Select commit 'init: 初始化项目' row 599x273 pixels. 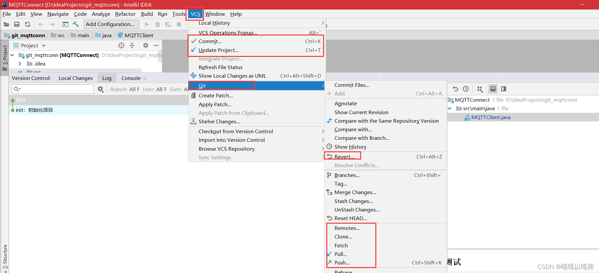tap(99, 110)
